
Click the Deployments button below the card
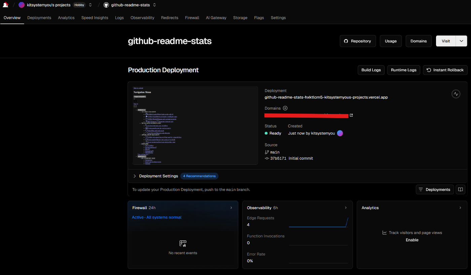(435, 190)
